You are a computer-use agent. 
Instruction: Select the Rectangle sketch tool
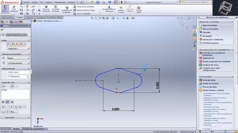click(21, 10)
